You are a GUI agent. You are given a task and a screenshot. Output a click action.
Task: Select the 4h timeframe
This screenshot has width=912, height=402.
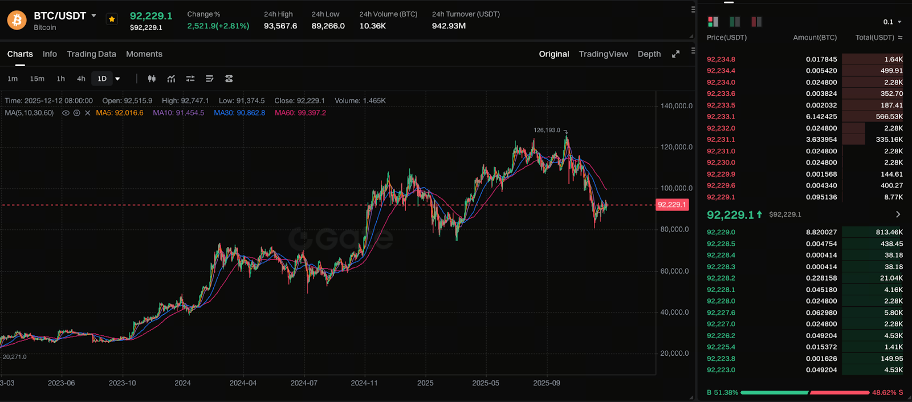81,79
